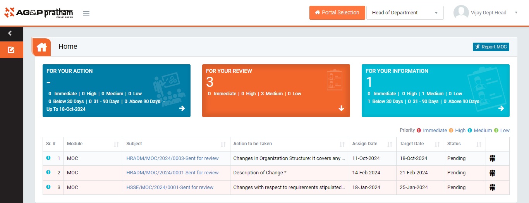Click arrow on For Your Information card

501,108
